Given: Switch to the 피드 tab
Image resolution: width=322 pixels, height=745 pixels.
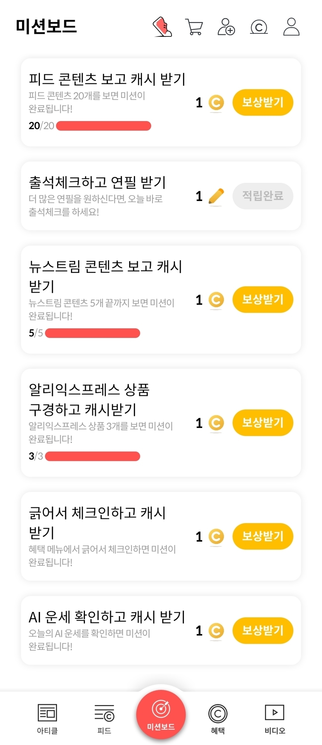Looking at the screenshot, I should tap(104, 719).
